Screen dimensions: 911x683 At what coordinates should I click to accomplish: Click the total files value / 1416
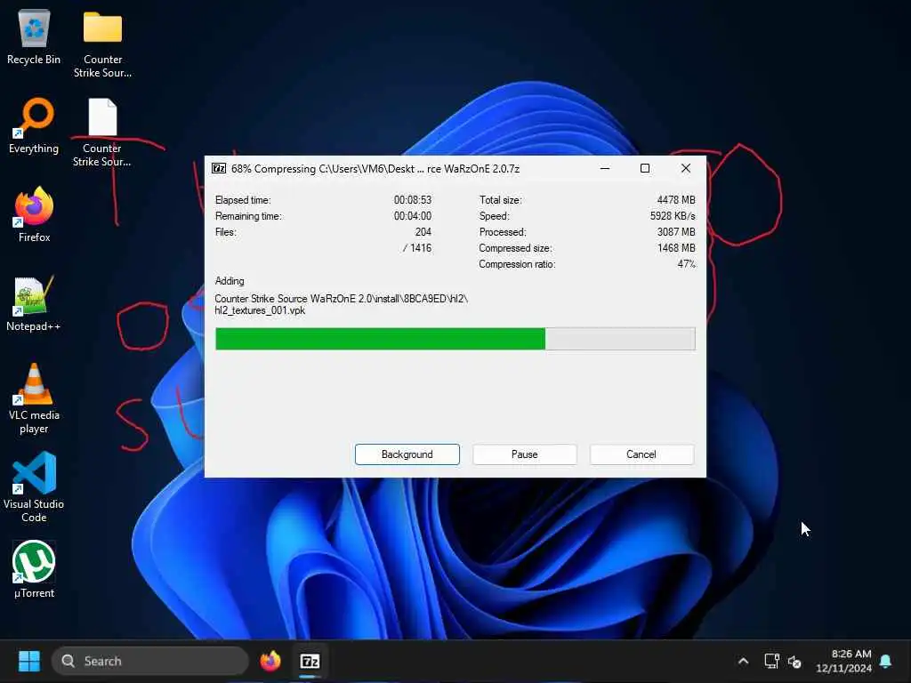(417, 248)
